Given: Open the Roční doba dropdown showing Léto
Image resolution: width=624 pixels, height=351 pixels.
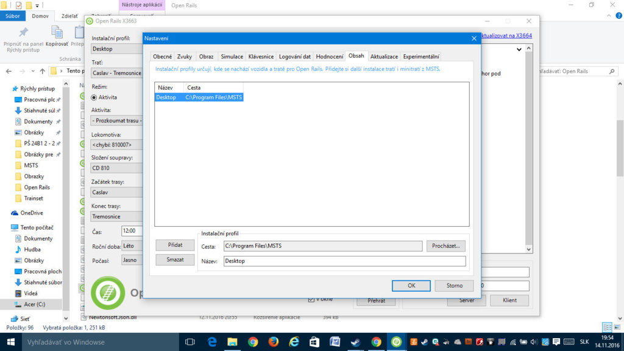Looking at the screenshot, I should pos(131,246).
